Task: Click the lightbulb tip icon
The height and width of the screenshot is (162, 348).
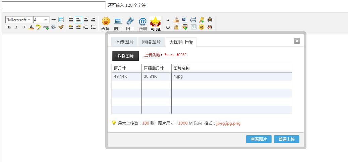Action: coord(114,123)
